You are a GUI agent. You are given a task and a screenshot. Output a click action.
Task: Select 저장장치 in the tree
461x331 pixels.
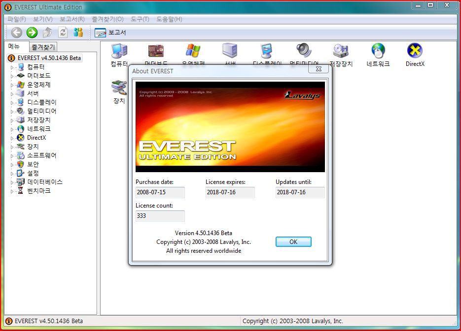39,120
